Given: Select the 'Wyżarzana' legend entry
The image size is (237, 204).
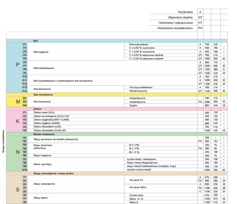Looking at the screenshot, I should [x=185, y=12].
